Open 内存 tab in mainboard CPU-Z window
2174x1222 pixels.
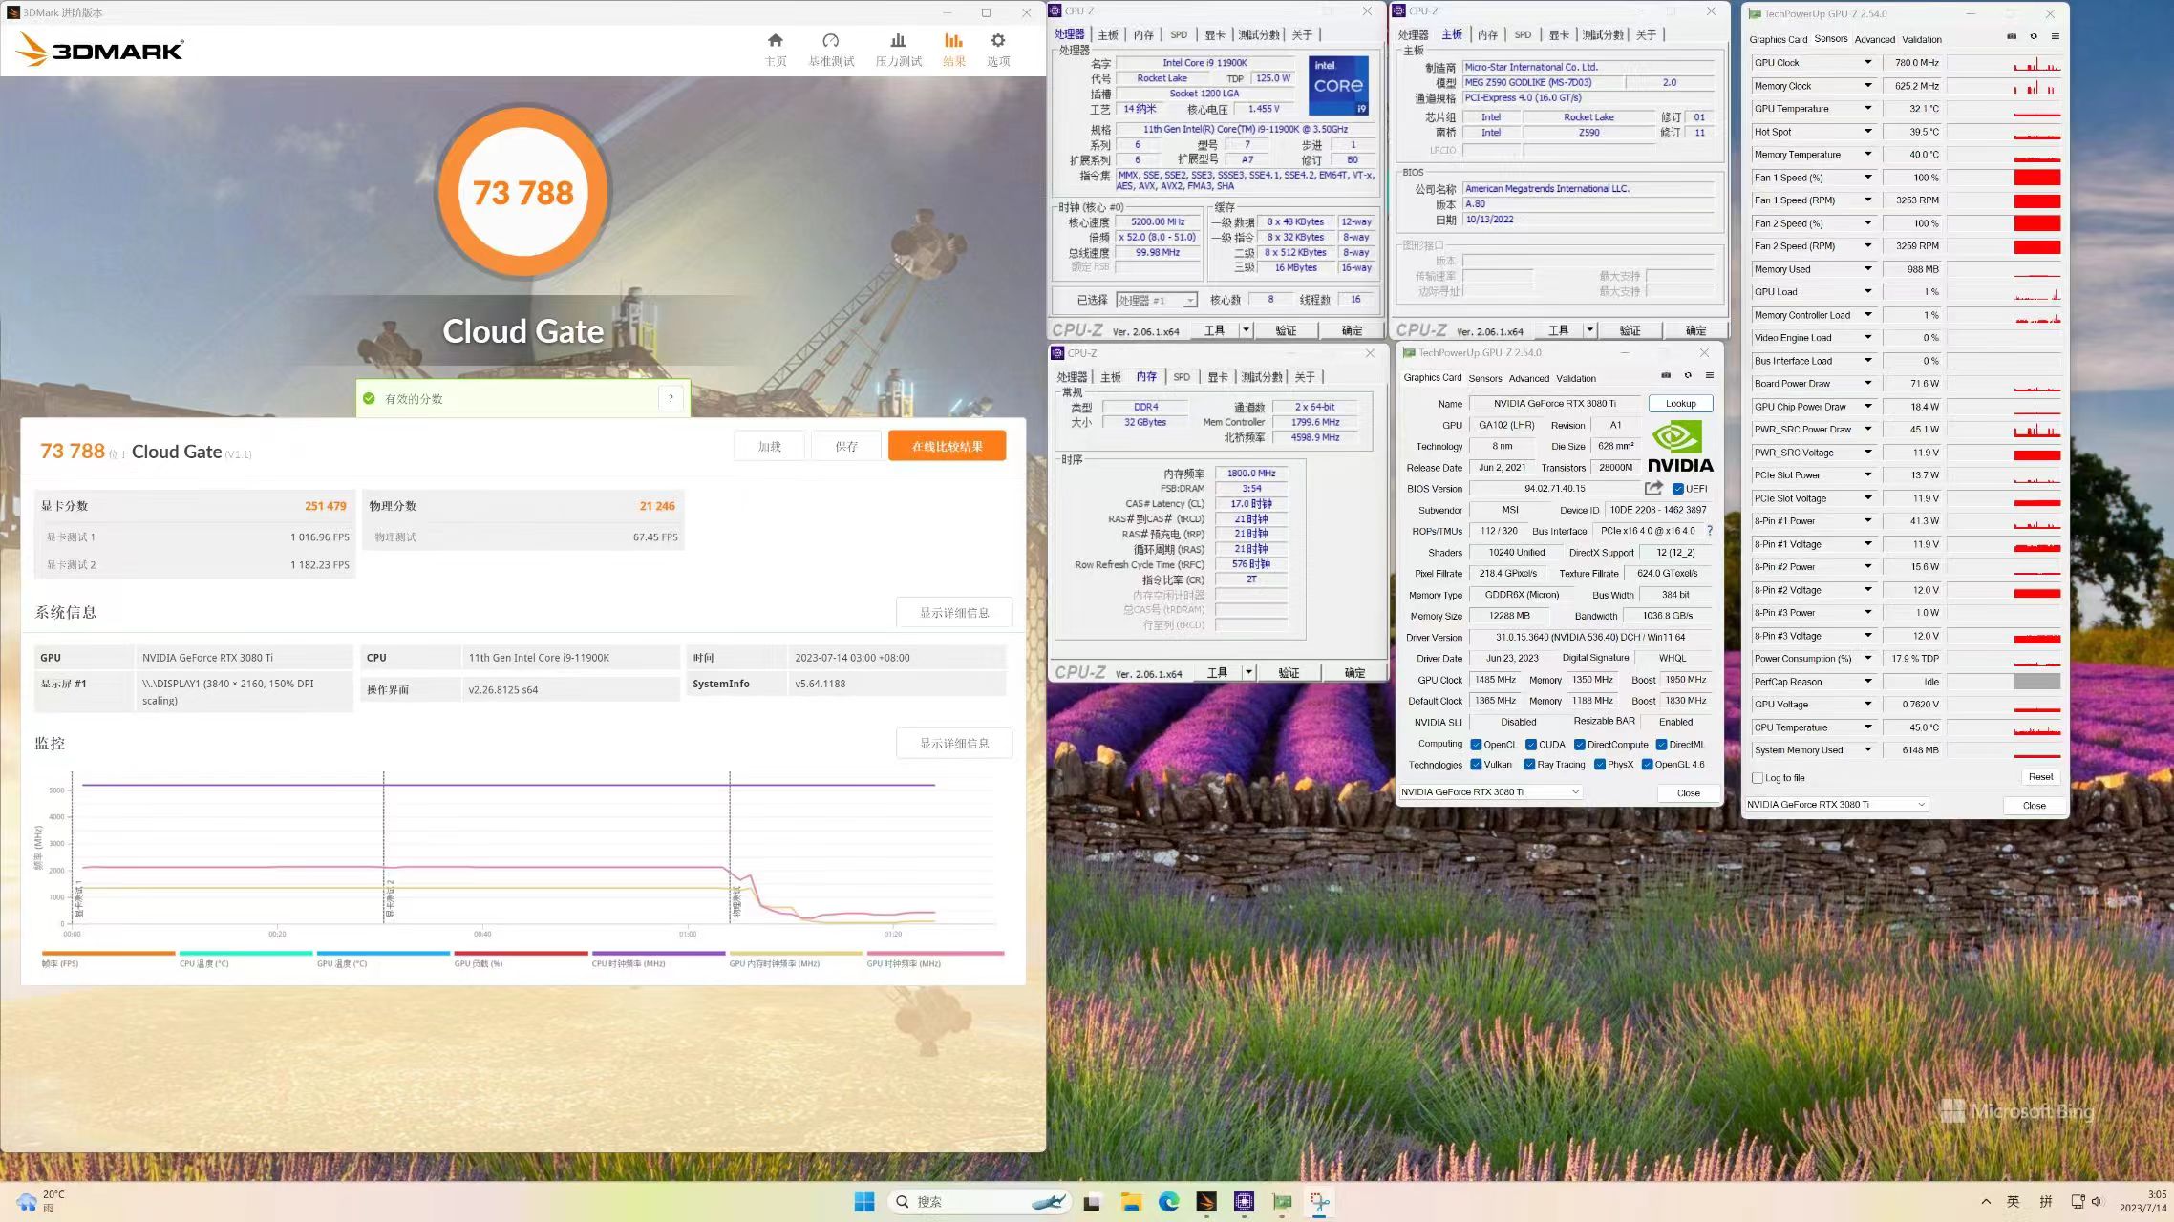pos(1487,34)
